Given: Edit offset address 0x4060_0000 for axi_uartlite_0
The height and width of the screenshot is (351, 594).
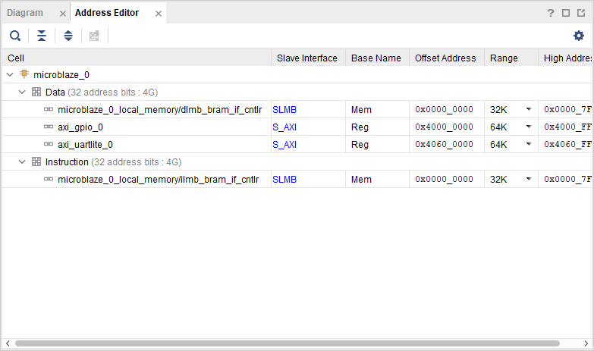Looking at the screenshot, I should coord(444,144).
